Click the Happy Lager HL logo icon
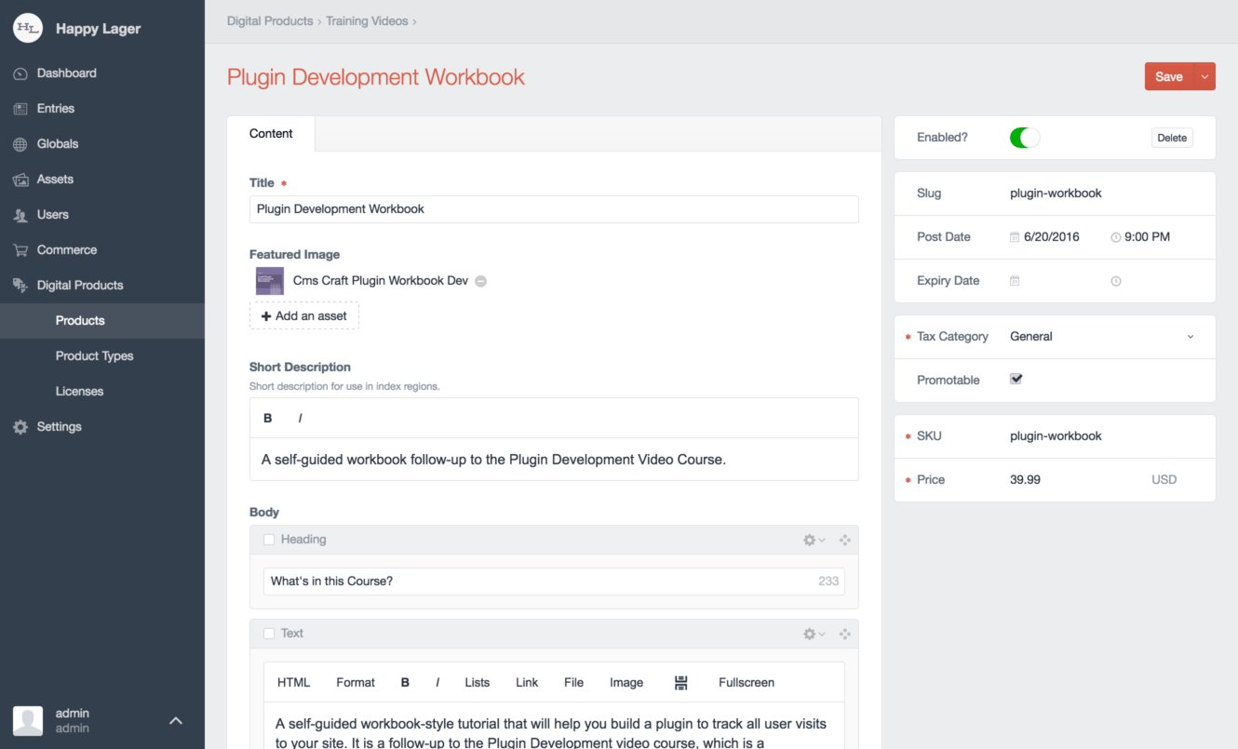1238x749 pixels. coord(28,28)
